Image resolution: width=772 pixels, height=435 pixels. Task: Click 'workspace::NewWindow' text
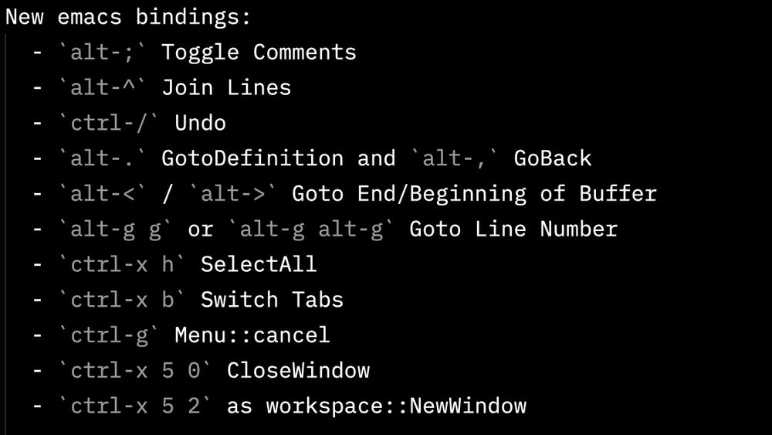click(x=396, y=407)
